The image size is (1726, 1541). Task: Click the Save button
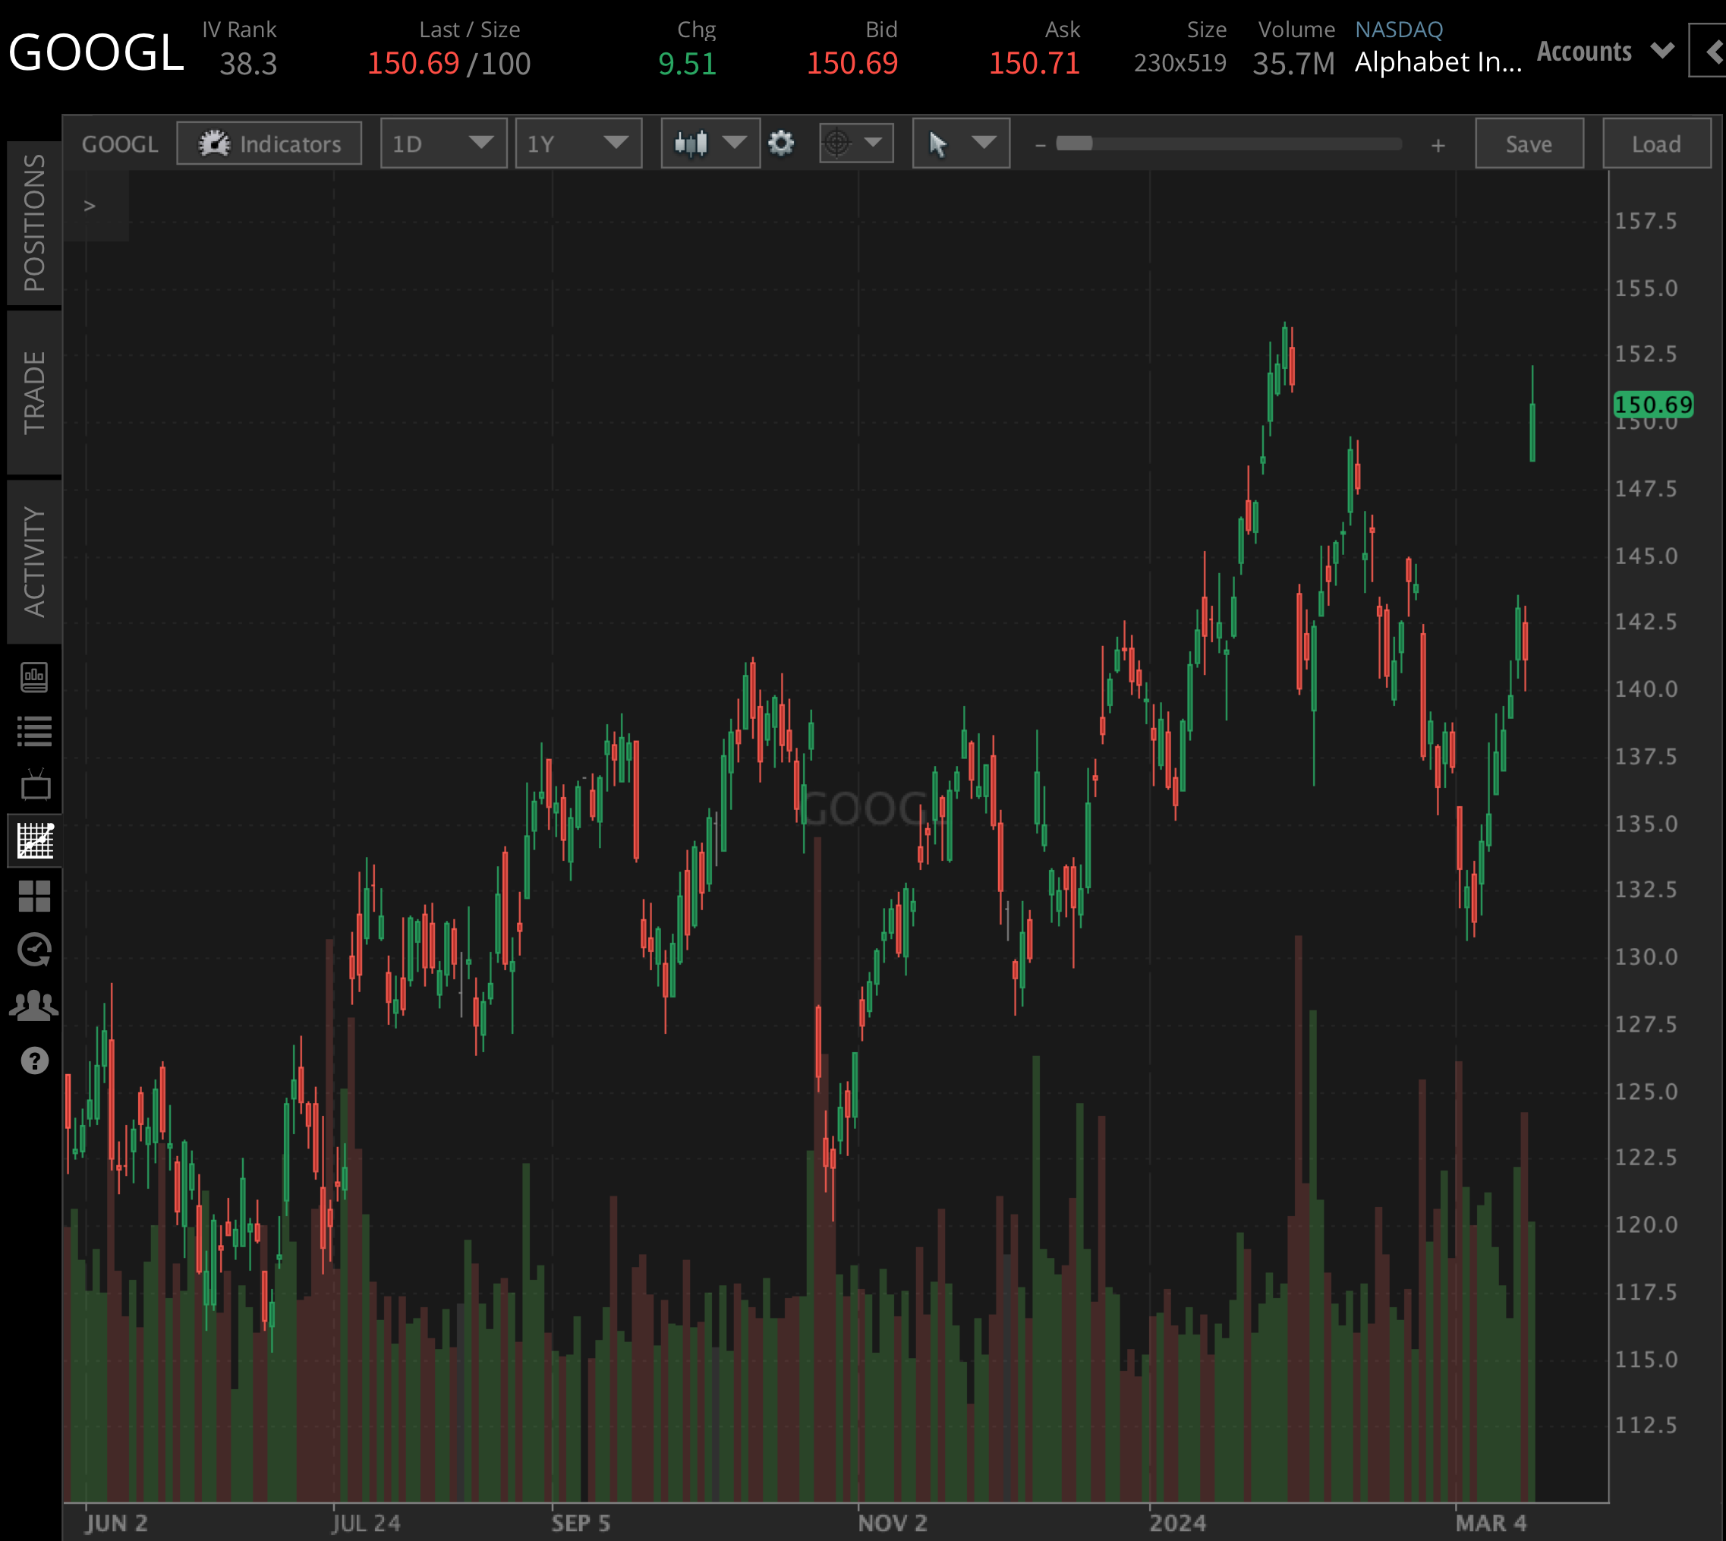tap(1529, 143)
